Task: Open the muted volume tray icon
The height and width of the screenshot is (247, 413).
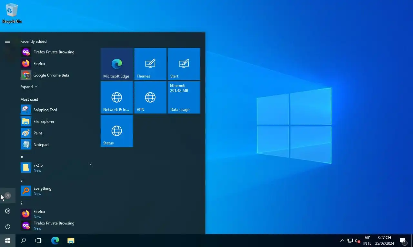Action: point(358,241)
